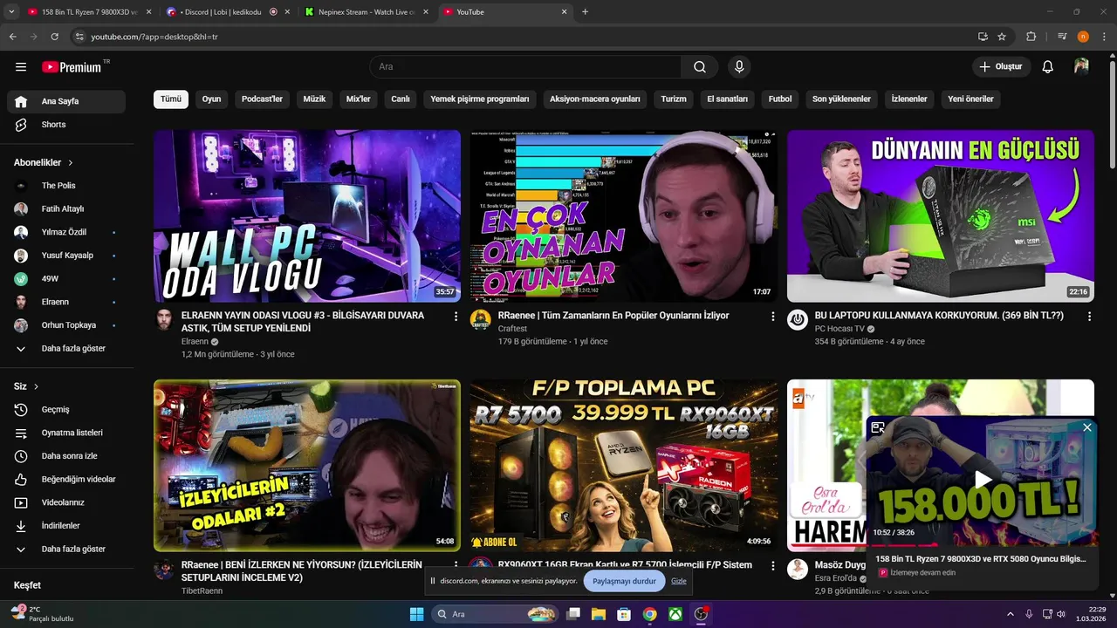This screenshot has width=1117, height=628.
Task: Click Gizle in sharing bar
Action: 679,581
